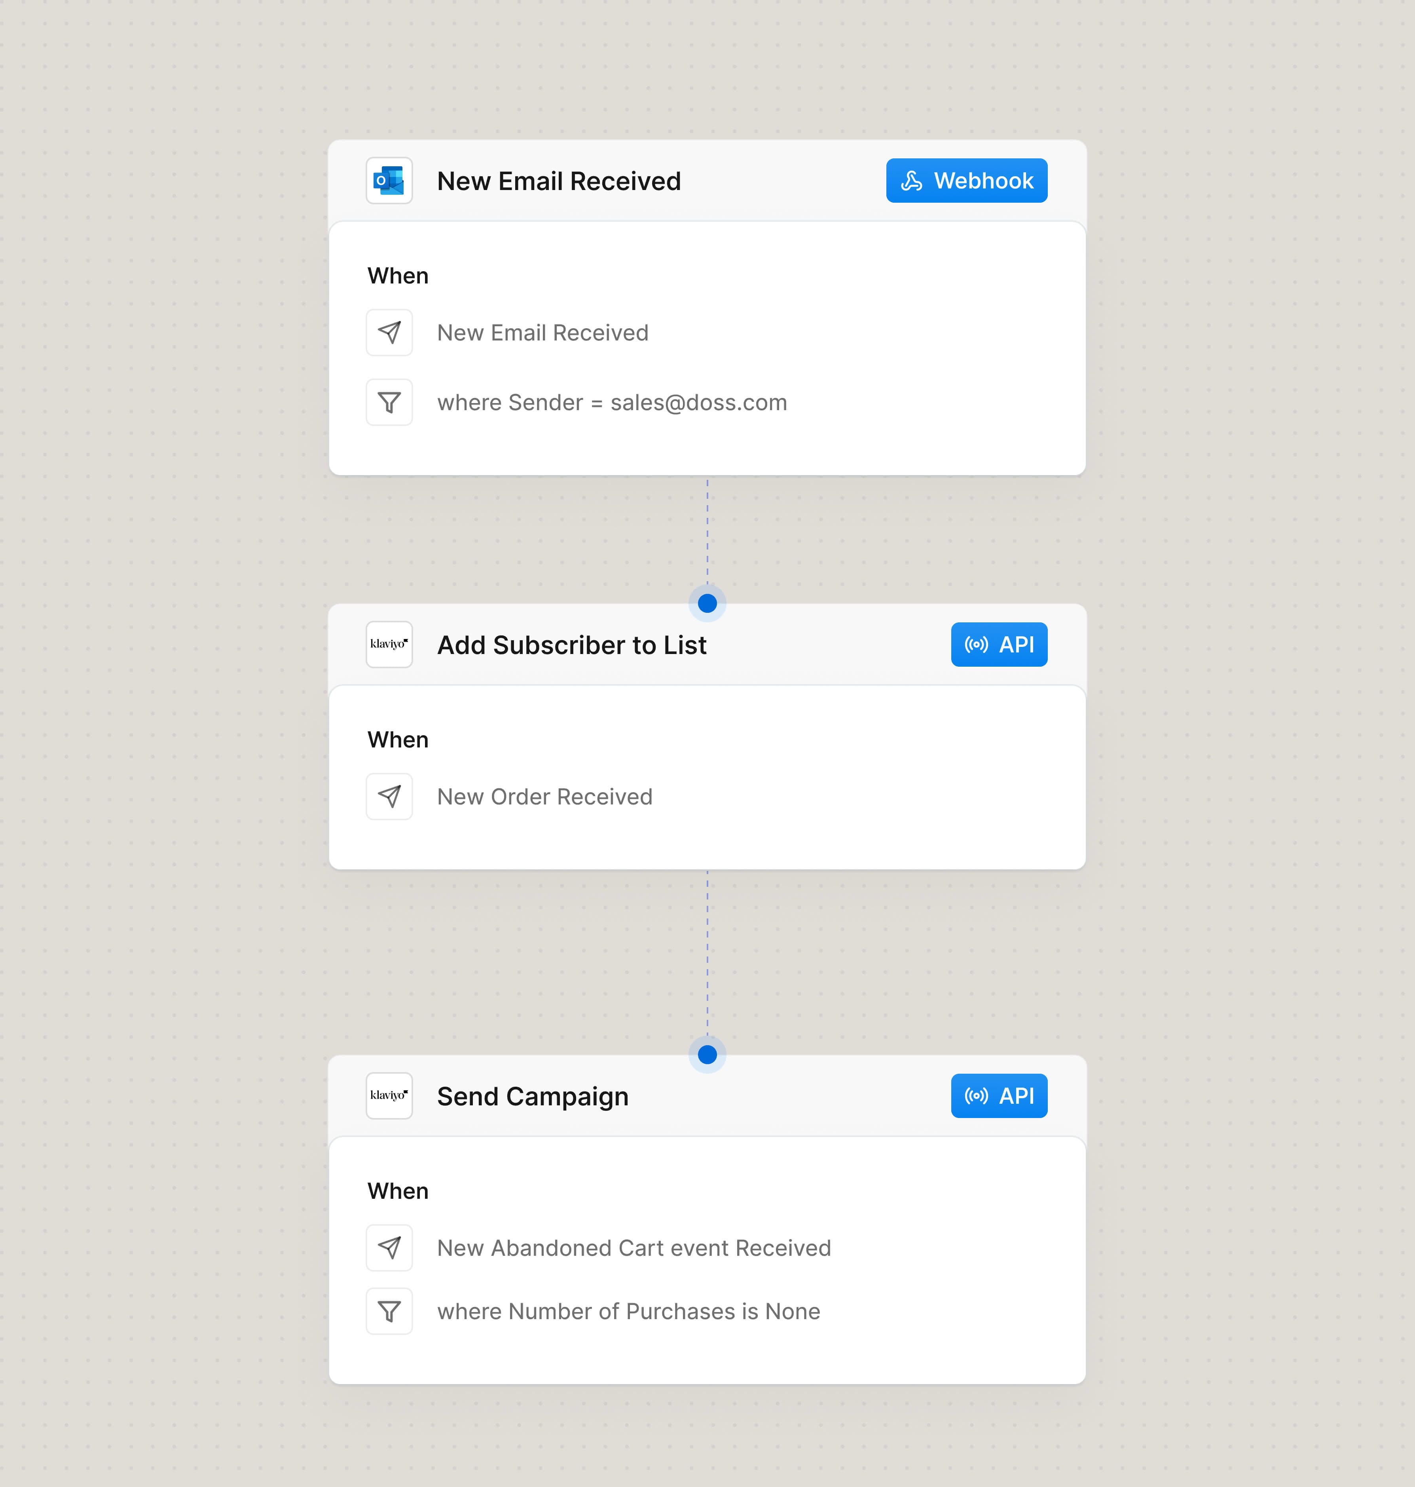This screenshot has width=1415, height=1487.
Task: Click connector dot above Send Campaign
Action: pyautogui.click(x=707, y=1055)
